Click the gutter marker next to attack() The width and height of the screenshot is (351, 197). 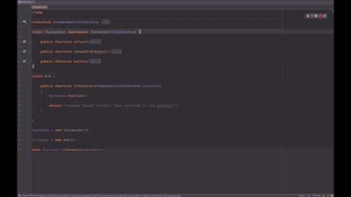24,42
